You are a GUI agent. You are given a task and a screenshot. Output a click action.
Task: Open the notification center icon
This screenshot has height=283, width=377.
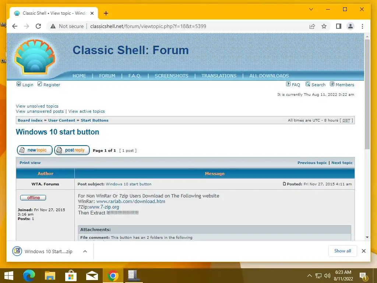(x=363, y=276)
